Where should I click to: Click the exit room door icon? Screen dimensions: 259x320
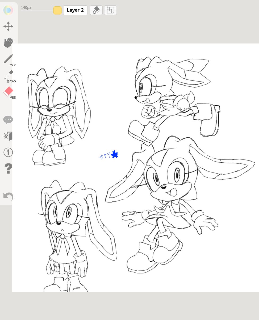[8, 136]
